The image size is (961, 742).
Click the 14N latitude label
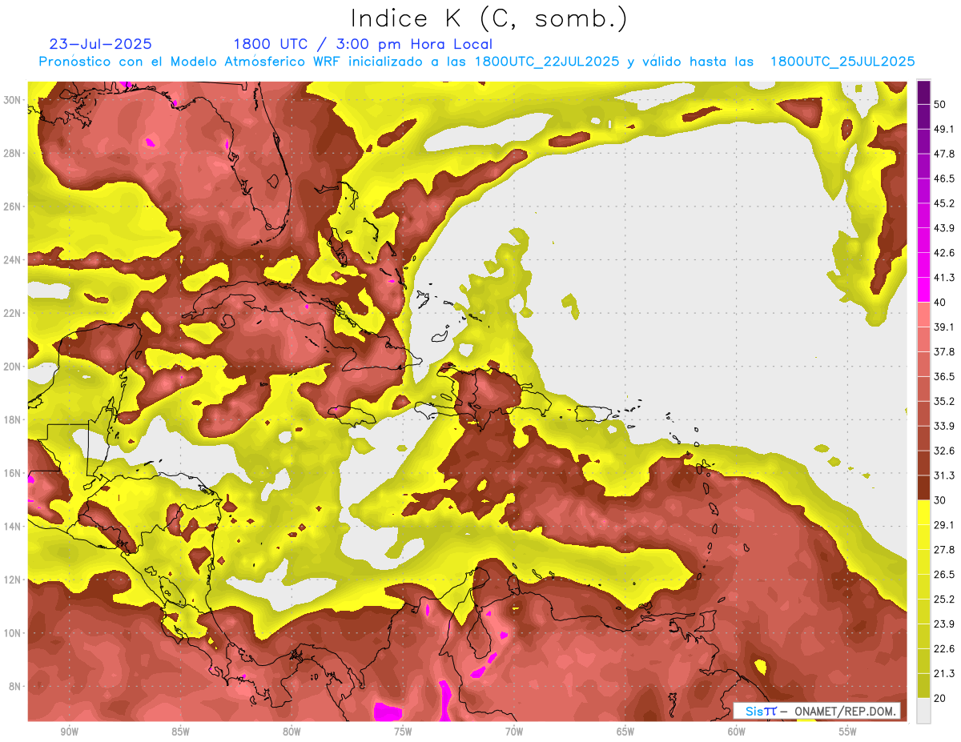click(14, 526)
